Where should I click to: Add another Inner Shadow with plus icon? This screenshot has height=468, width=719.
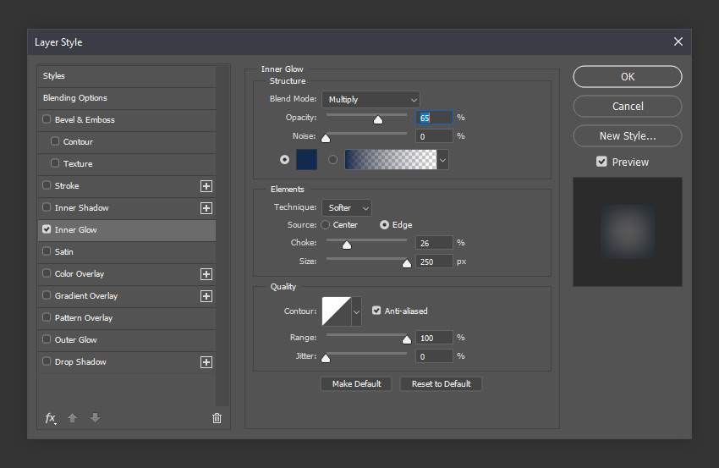(206, 208)
